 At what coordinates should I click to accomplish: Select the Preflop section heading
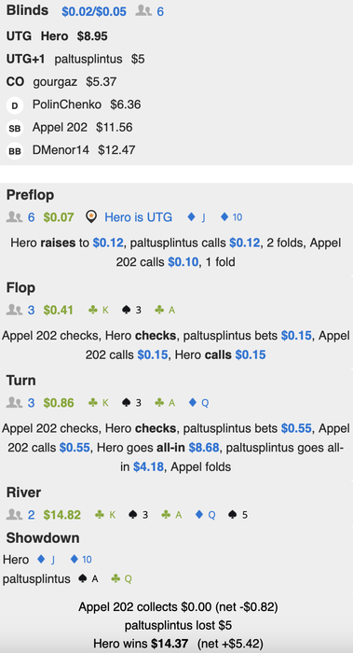point(30,195)
